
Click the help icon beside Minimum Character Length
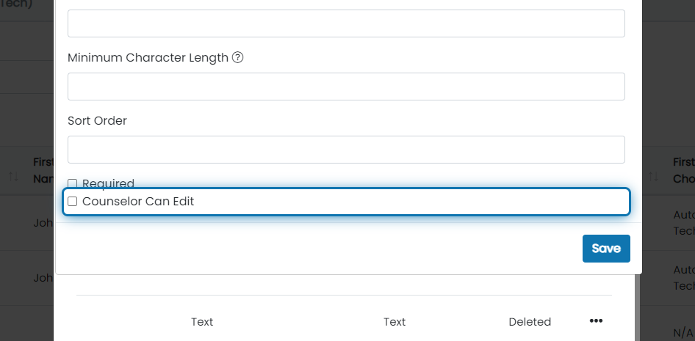(x=237, y=57)
